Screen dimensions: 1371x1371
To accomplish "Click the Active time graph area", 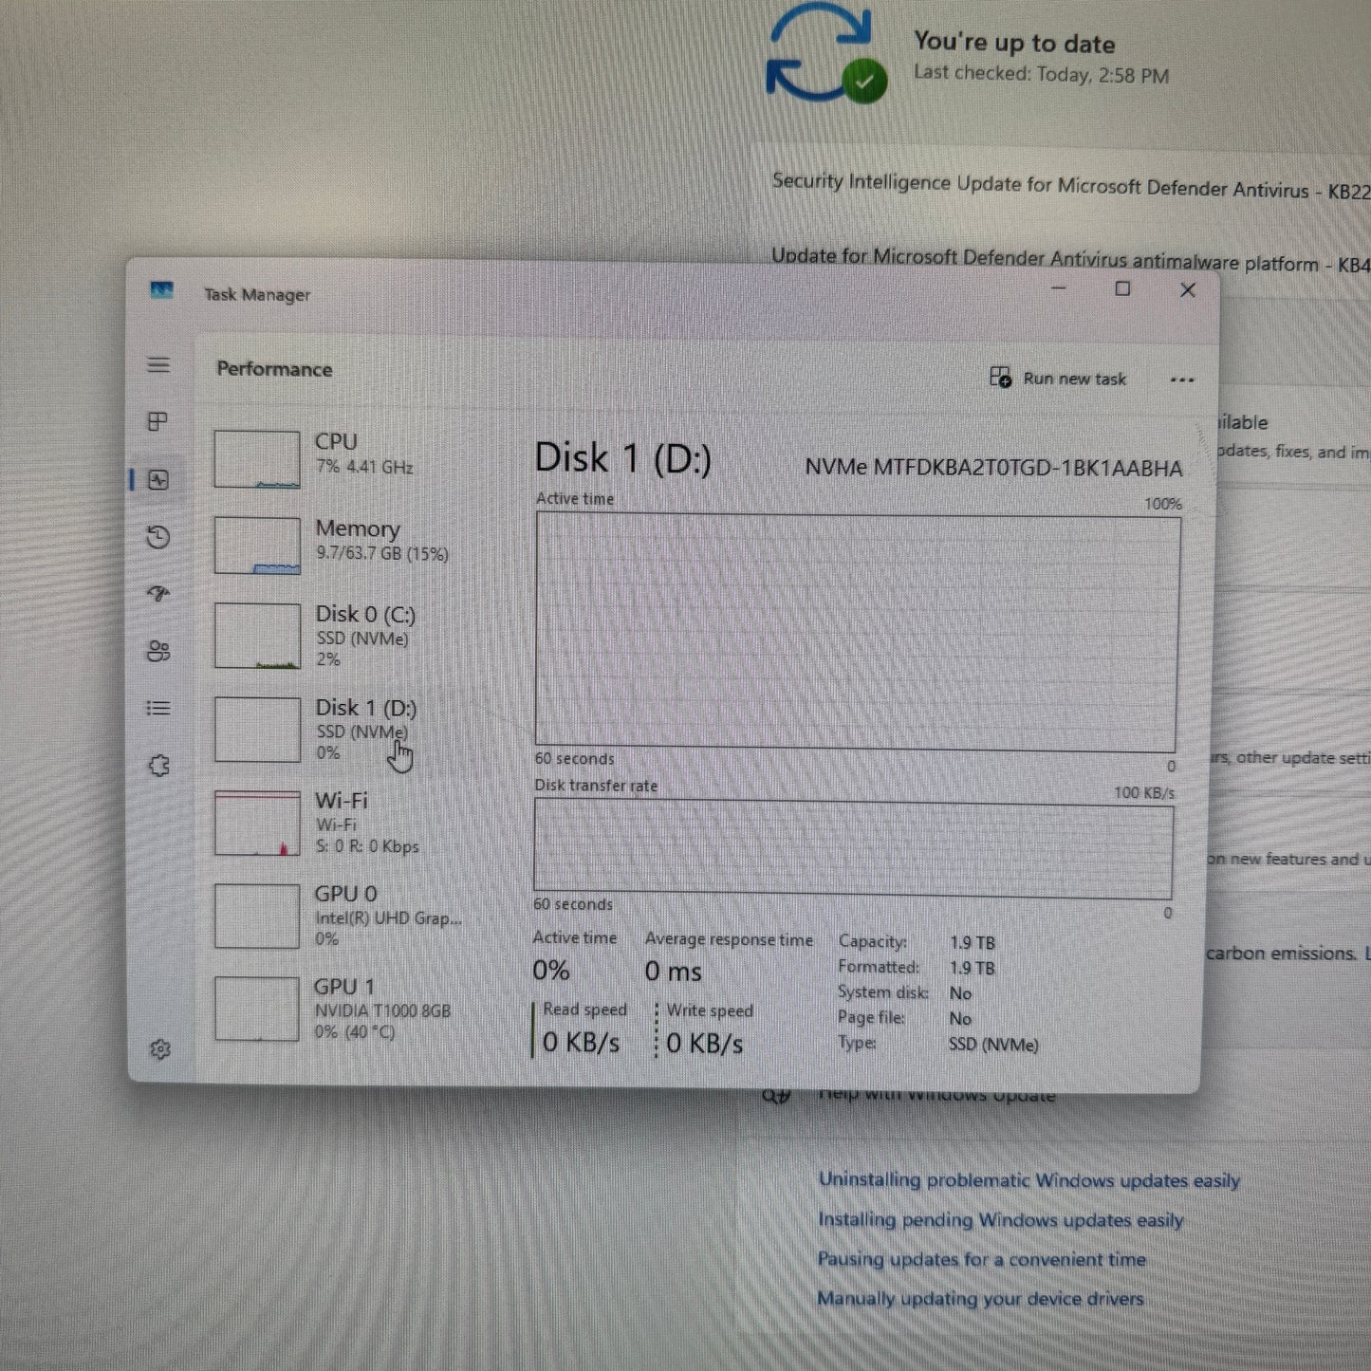I will [857, 631].
